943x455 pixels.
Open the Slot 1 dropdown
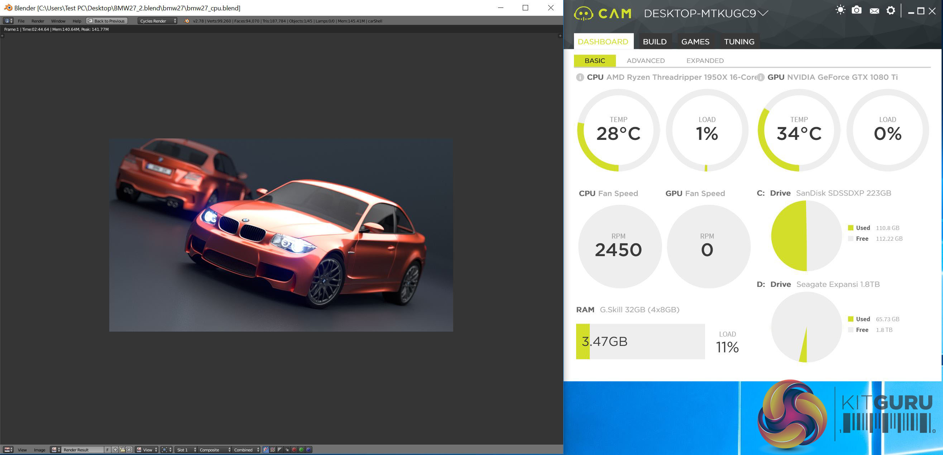[x=186, y=450]
